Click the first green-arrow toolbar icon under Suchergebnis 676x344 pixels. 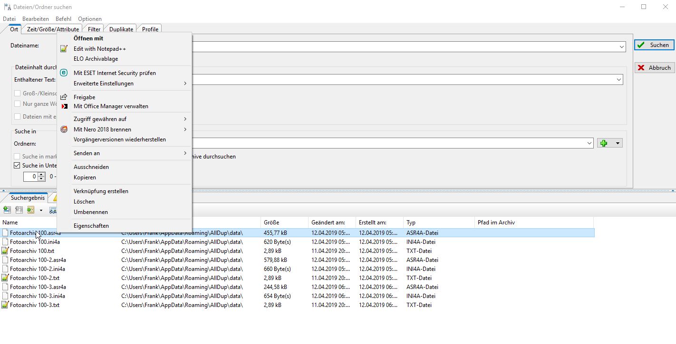tap(7, 210)
